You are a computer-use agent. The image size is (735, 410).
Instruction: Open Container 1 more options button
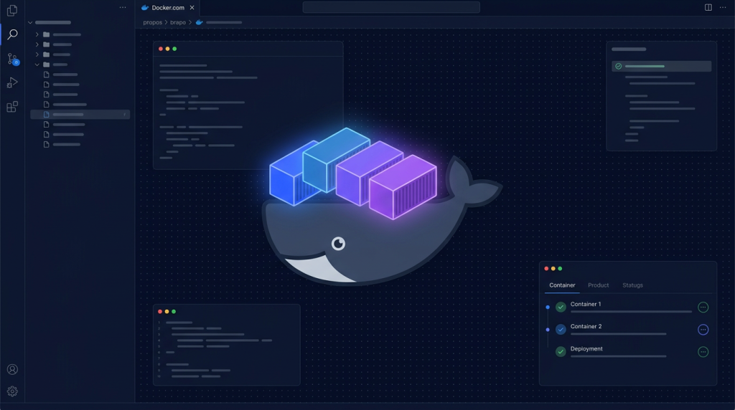click(703, 307)
